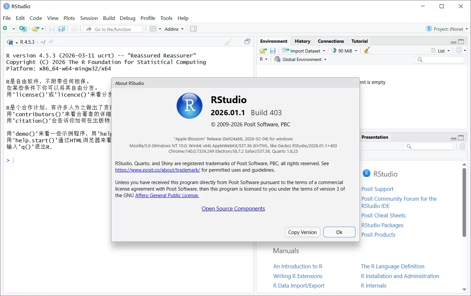Switch to the History tab
This screenshot has height=296, width=471.
click(302, 41)
